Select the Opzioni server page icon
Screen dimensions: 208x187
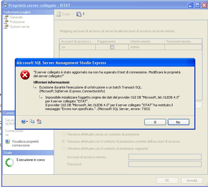click(6, 27)
